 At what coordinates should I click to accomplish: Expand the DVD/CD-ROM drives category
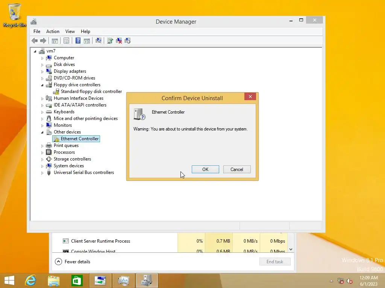tap(42, 78)
